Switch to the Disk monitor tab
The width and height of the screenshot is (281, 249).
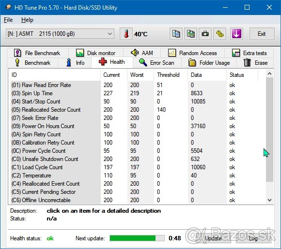pyautogui.click(x=96, y=53)
